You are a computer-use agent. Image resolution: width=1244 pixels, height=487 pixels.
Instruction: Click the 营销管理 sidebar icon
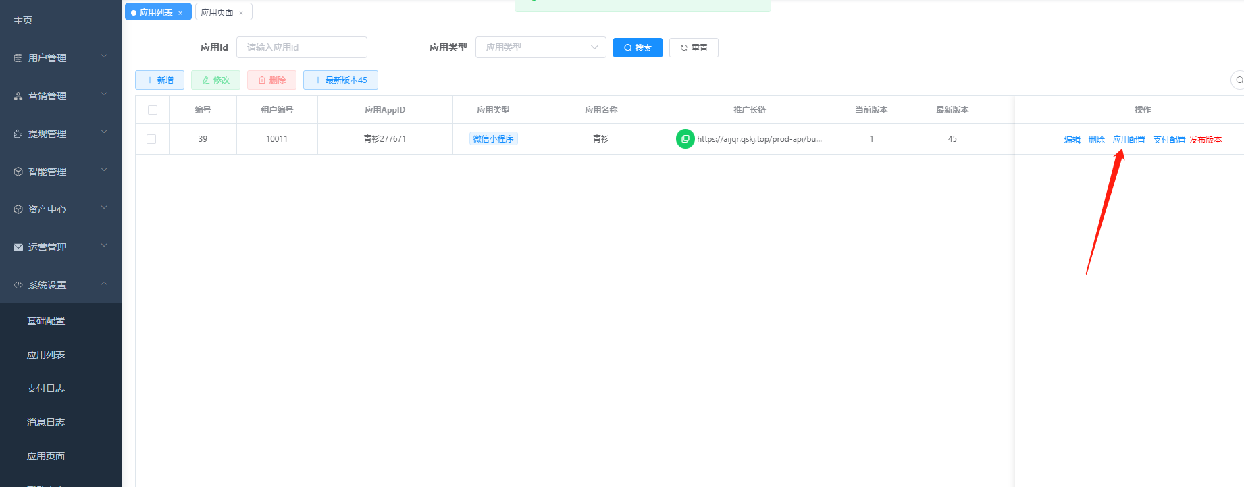[x=18, y=96]
